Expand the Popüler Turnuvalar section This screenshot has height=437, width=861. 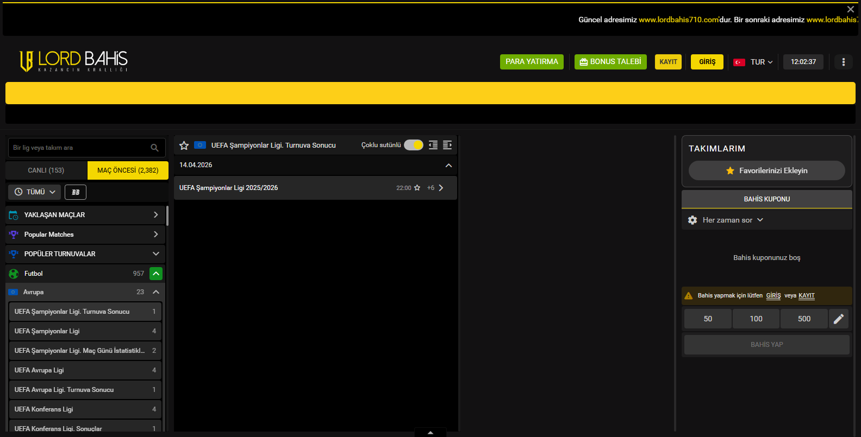tap(156, 254)
